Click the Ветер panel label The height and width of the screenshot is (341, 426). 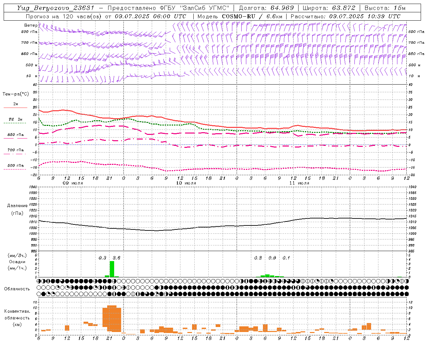point(31,25)
